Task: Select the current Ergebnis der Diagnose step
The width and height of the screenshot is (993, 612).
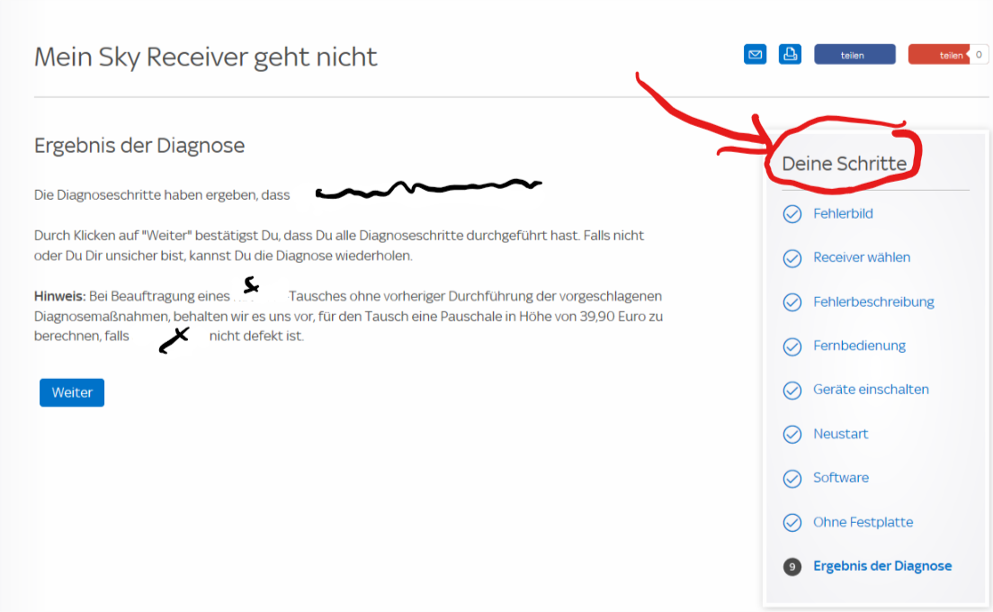Action: click(882, 566)
